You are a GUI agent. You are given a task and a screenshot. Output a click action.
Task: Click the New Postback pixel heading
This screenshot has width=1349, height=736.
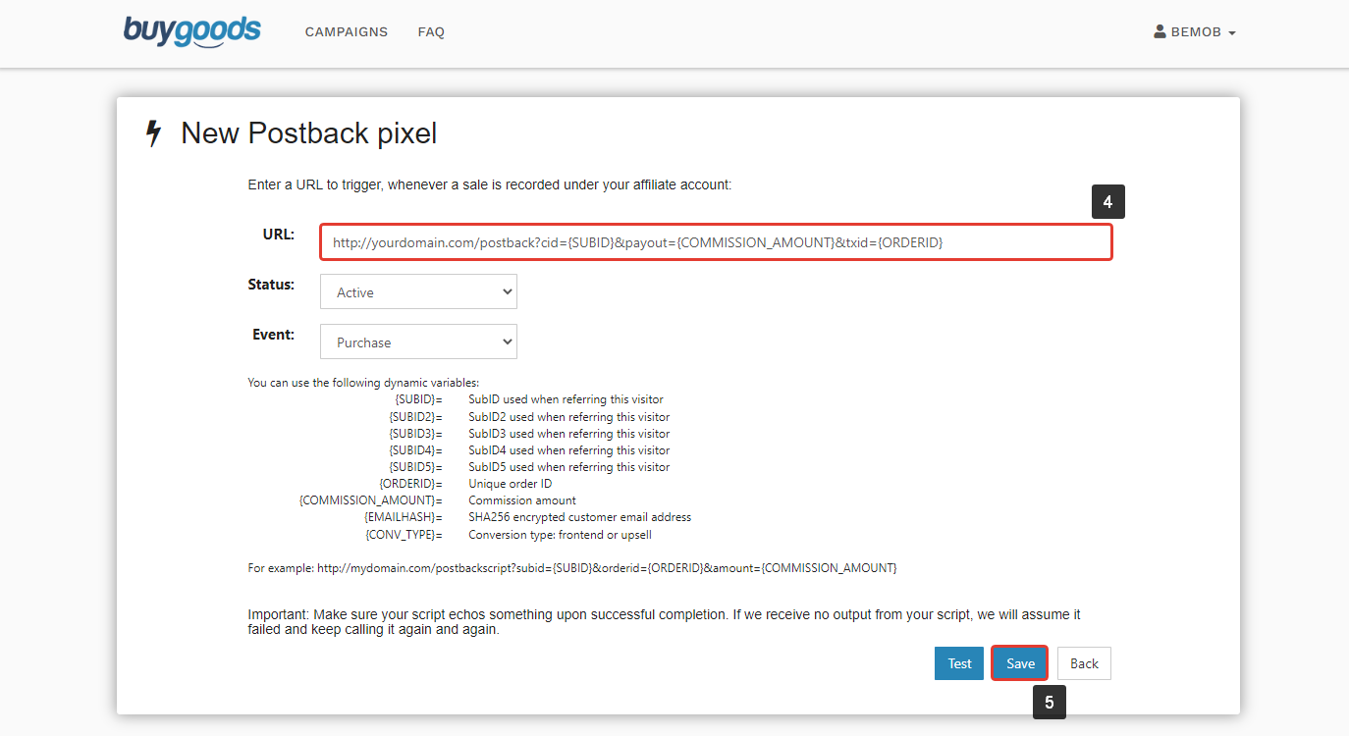[308, 132]
